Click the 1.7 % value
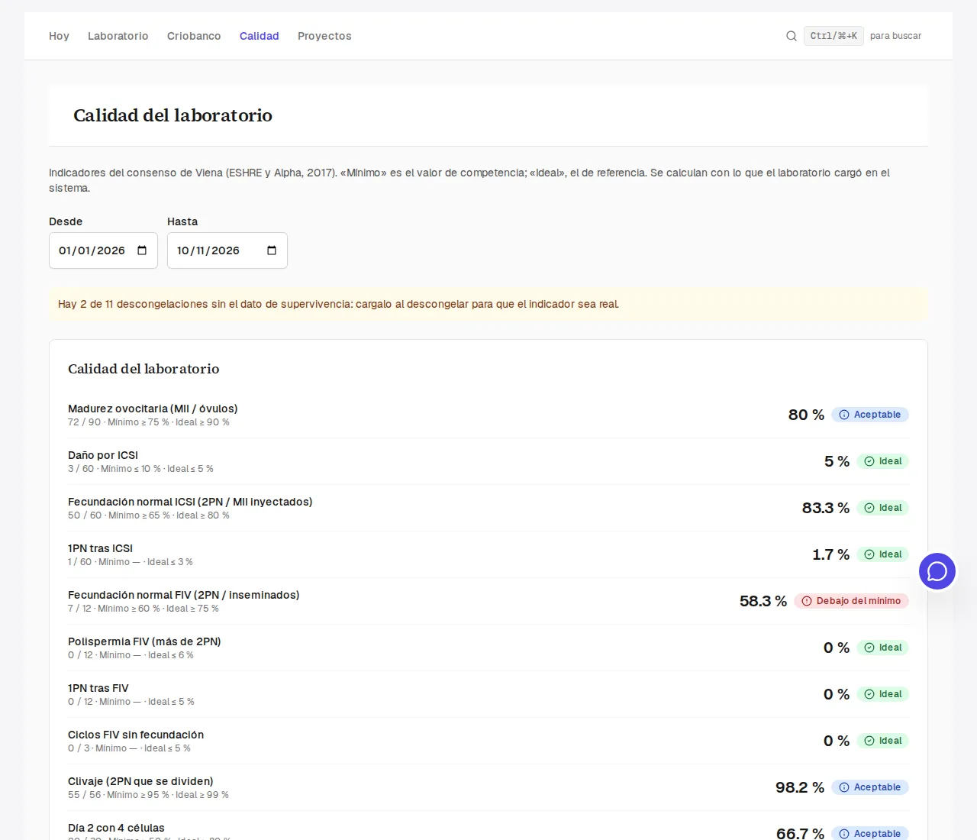977x840 pixels. pos(830,554)
